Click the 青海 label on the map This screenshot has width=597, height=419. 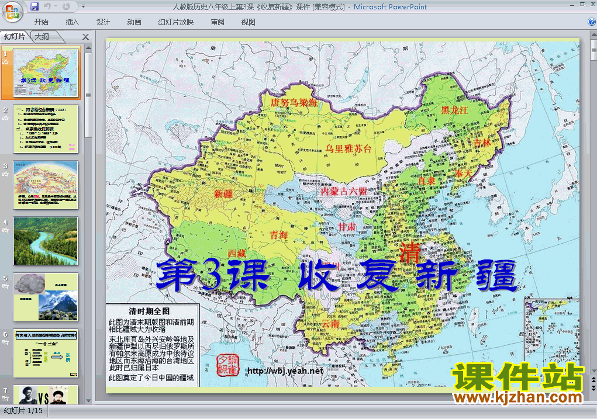(x=279, y=235)
